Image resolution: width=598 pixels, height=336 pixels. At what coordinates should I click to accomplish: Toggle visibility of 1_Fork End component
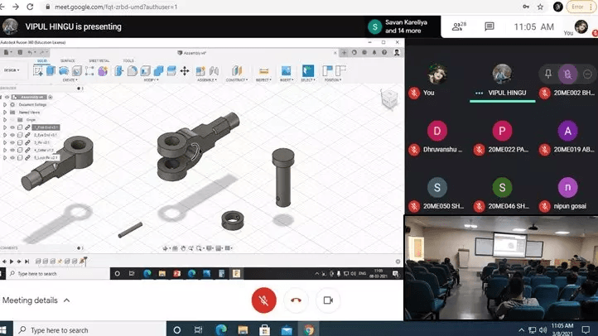click(x=12, y=127)
